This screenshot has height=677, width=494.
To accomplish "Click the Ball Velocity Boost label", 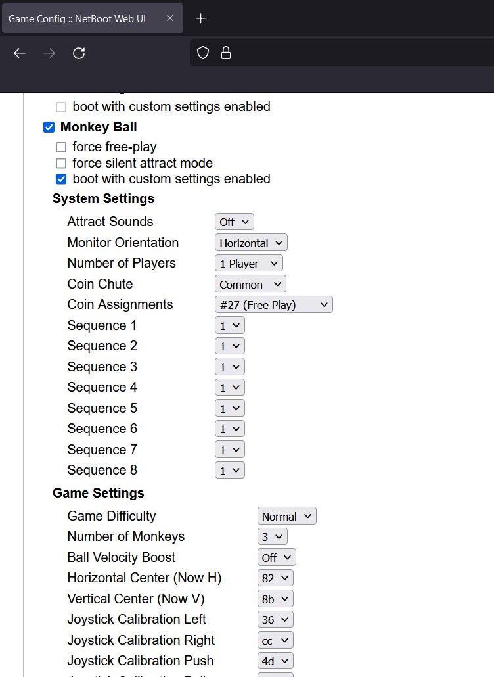I will [x=122, y=557].
